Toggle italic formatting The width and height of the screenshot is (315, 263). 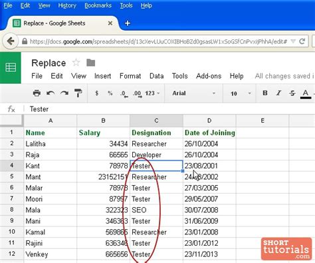(278, 93)
